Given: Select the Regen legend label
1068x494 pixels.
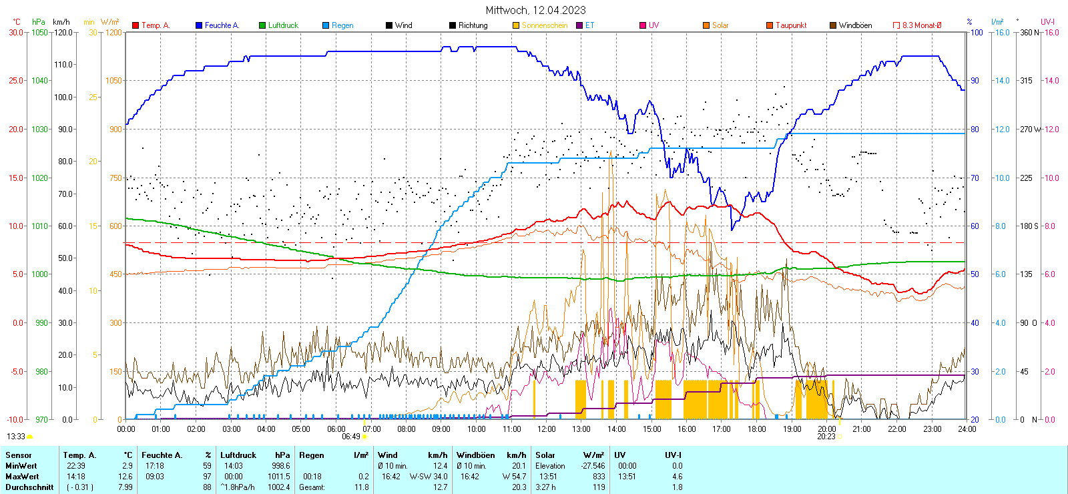Looking at the screenshot, I should coord(342,25).
